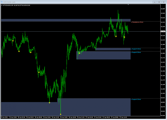
Task: Click the 26 Apr 16:00 time axis label
Action: click(64, 117)
